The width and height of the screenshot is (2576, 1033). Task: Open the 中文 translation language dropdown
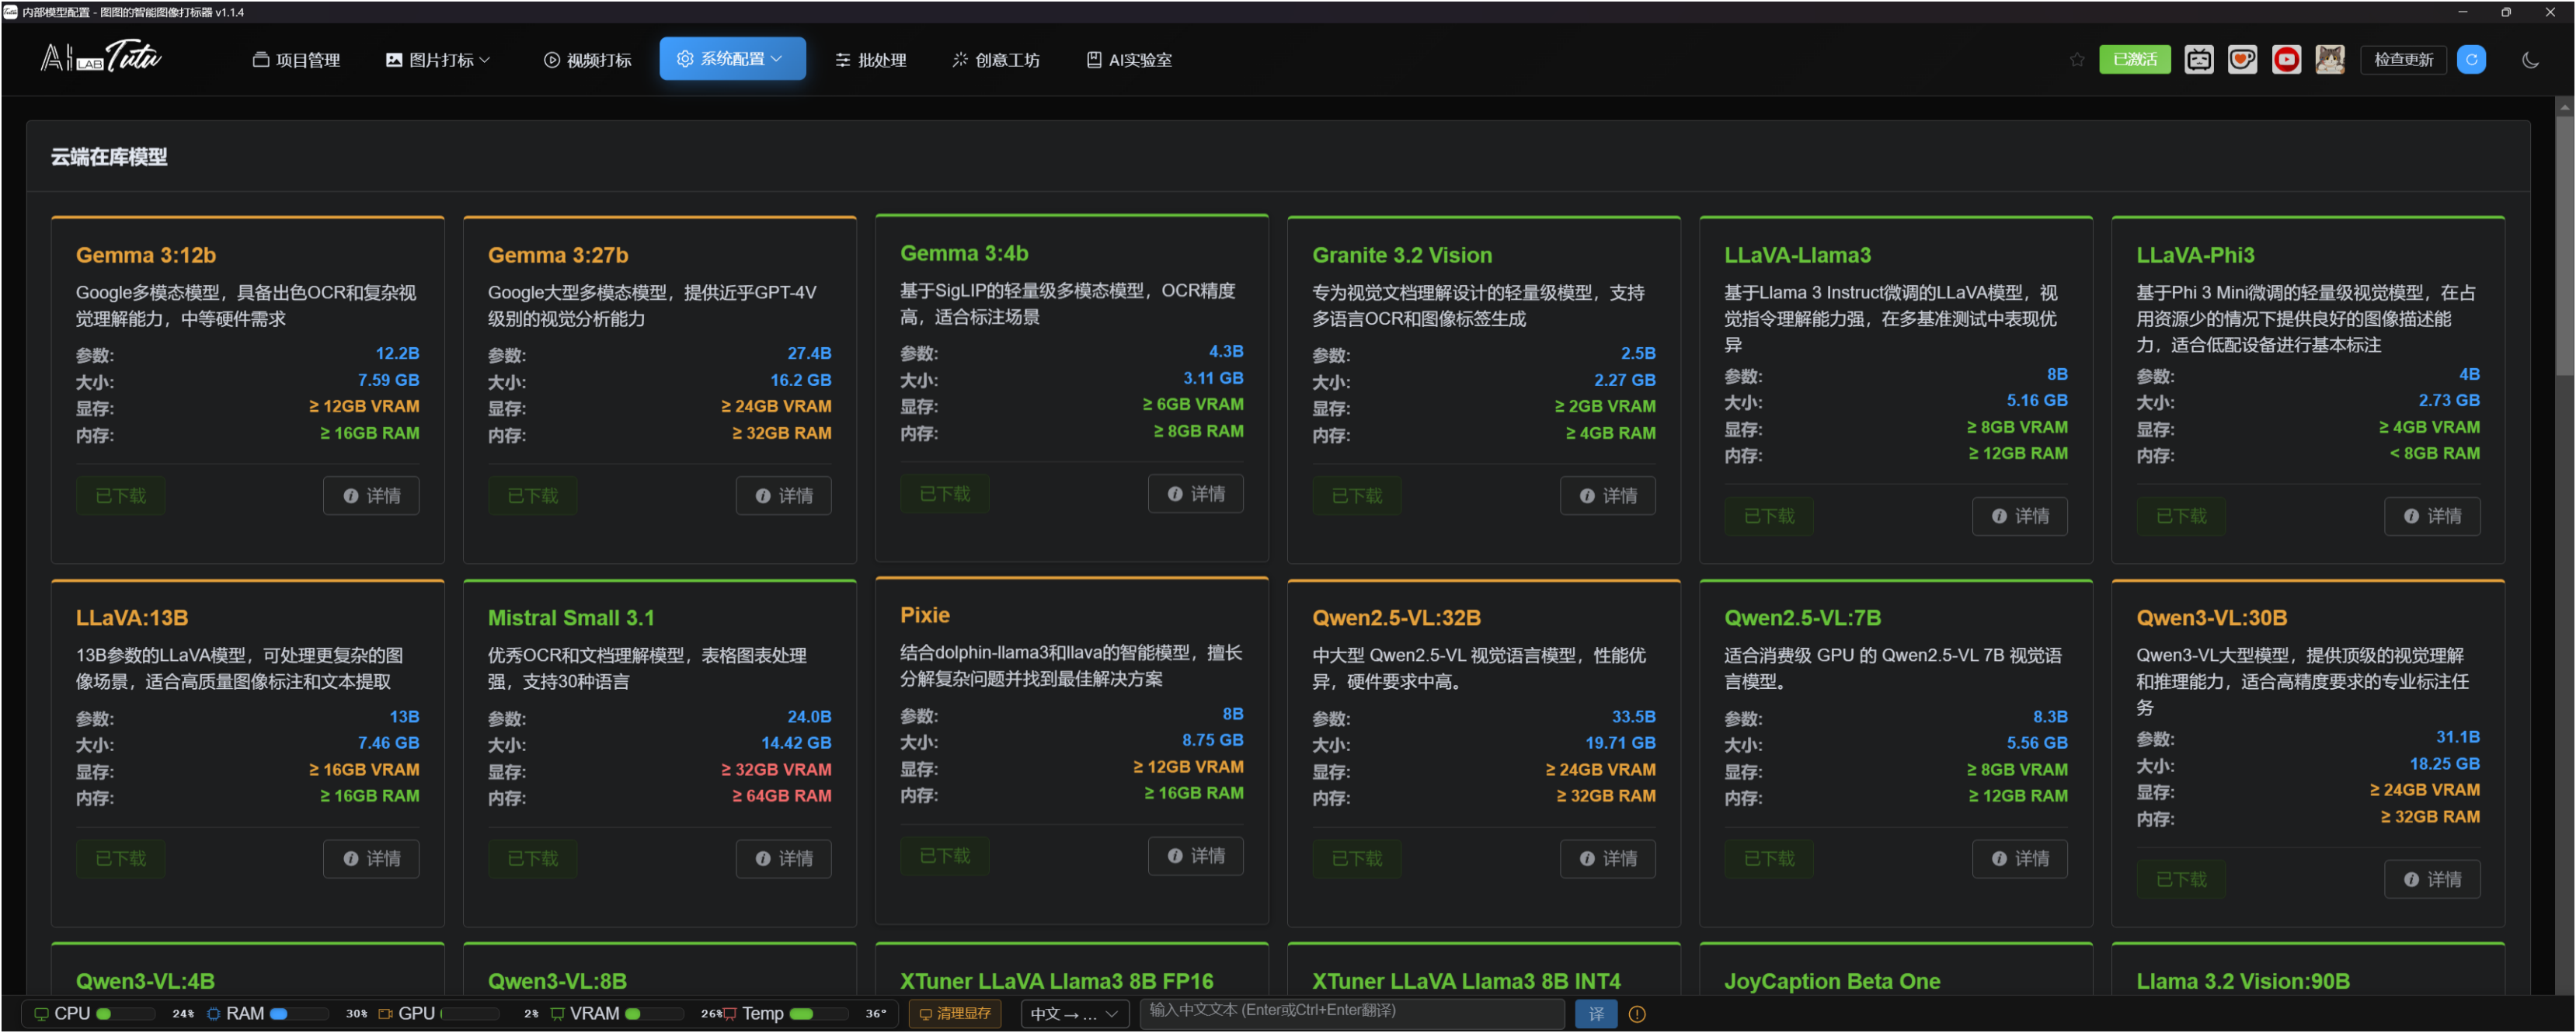pyautogui.click(x=1073, y=1014)
